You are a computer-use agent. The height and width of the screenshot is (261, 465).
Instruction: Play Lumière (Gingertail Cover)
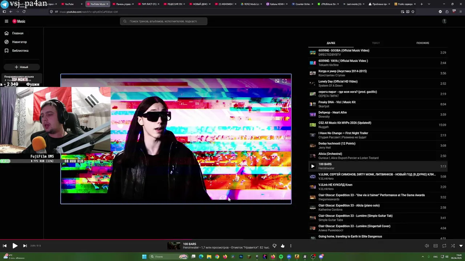coord(378,228)
